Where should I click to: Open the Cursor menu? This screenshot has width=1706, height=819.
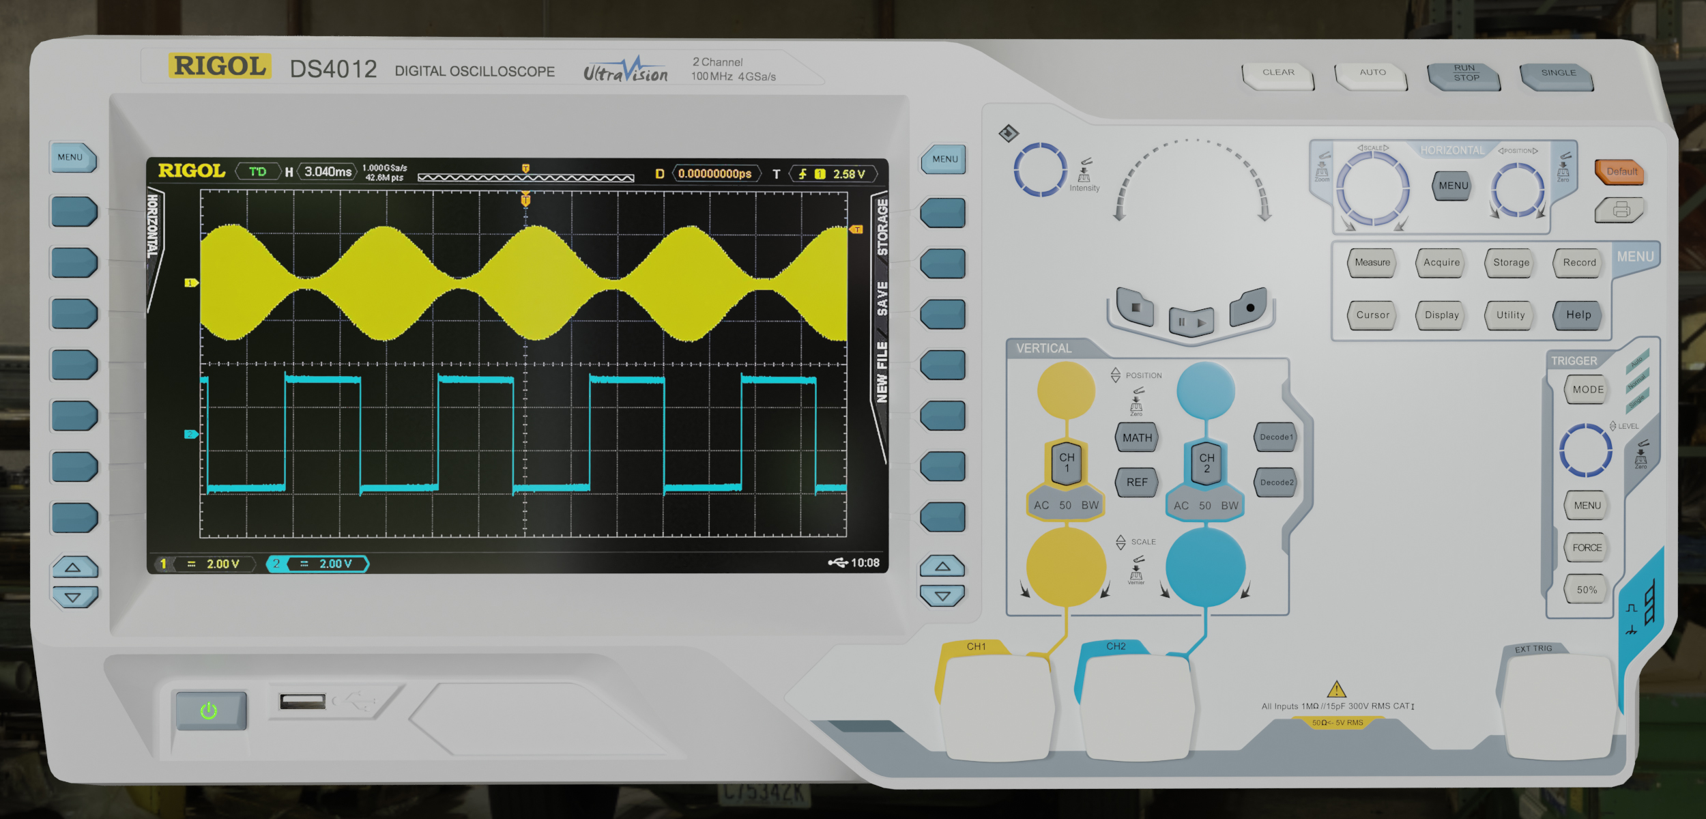1372,315
